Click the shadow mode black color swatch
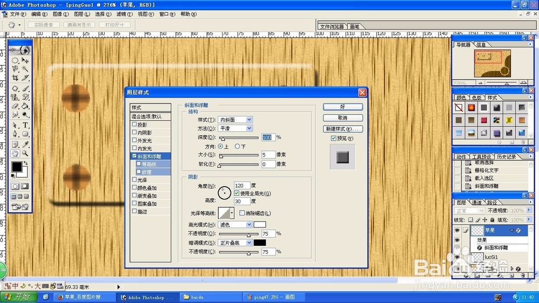This screenshot has height=303, width=539. [x=260, y=243]
